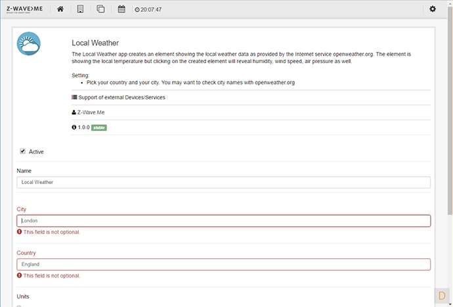Open the elements icon in top bar
453x307 pixels.
[x=100, y=9]
